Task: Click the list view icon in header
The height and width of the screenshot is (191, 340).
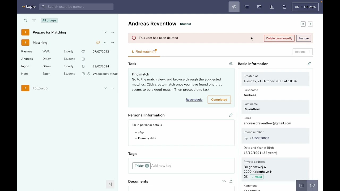Action: [x=246, y=7]
